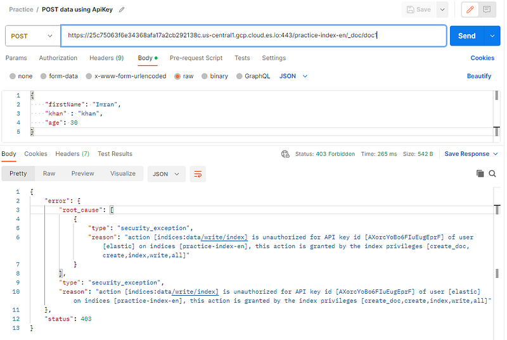
Task: Click the Save button
Action: tap(419, 9)
